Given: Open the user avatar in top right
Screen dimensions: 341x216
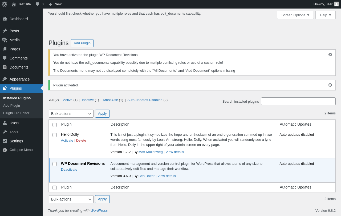Looking at the screenshot, I should coord(336,4).
